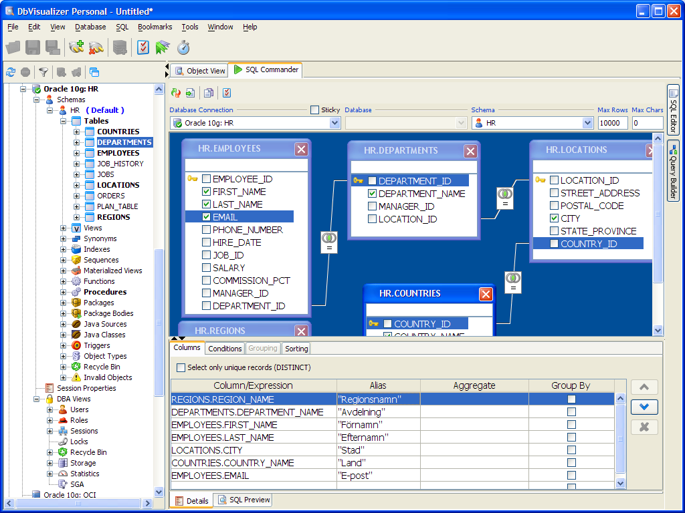Click the Max Rows input field
This screenshot has width=685, height=513.
[612, 123]
